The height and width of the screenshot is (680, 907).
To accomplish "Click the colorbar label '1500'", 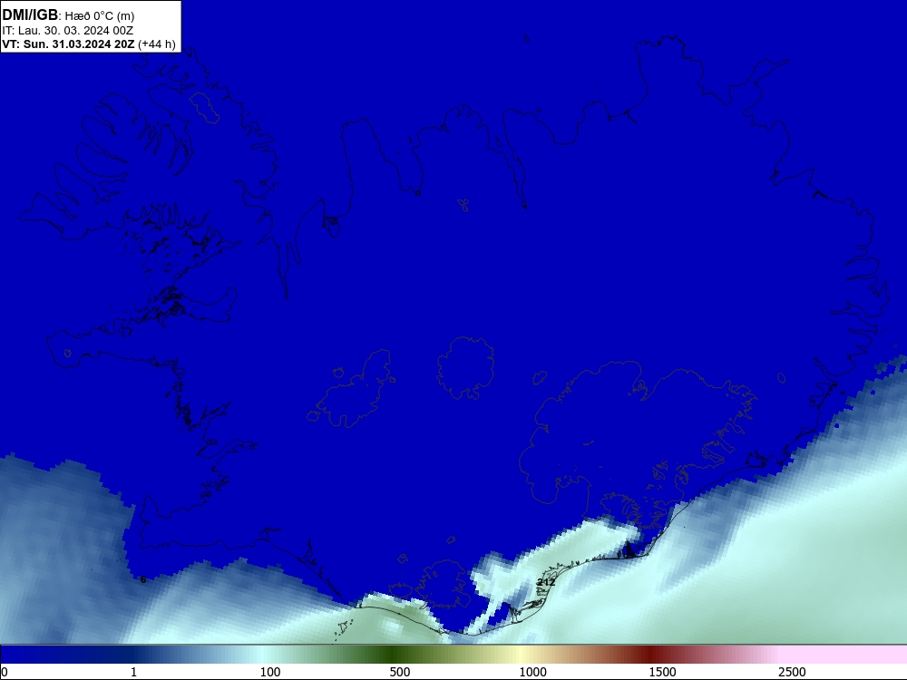I will (662, 672).
